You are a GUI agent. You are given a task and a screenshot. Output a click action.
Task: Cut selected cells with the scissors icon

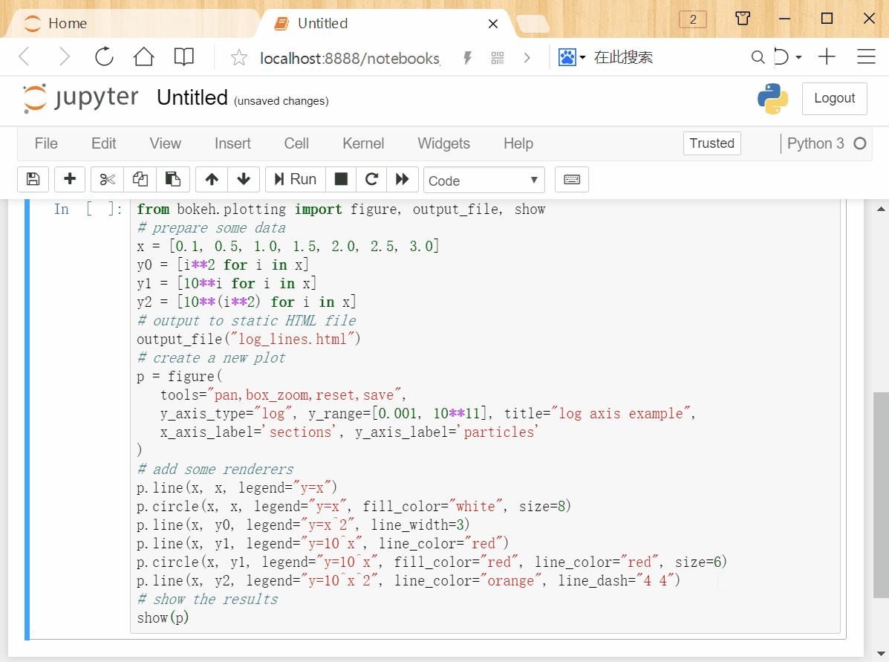(x=107, y=180)
